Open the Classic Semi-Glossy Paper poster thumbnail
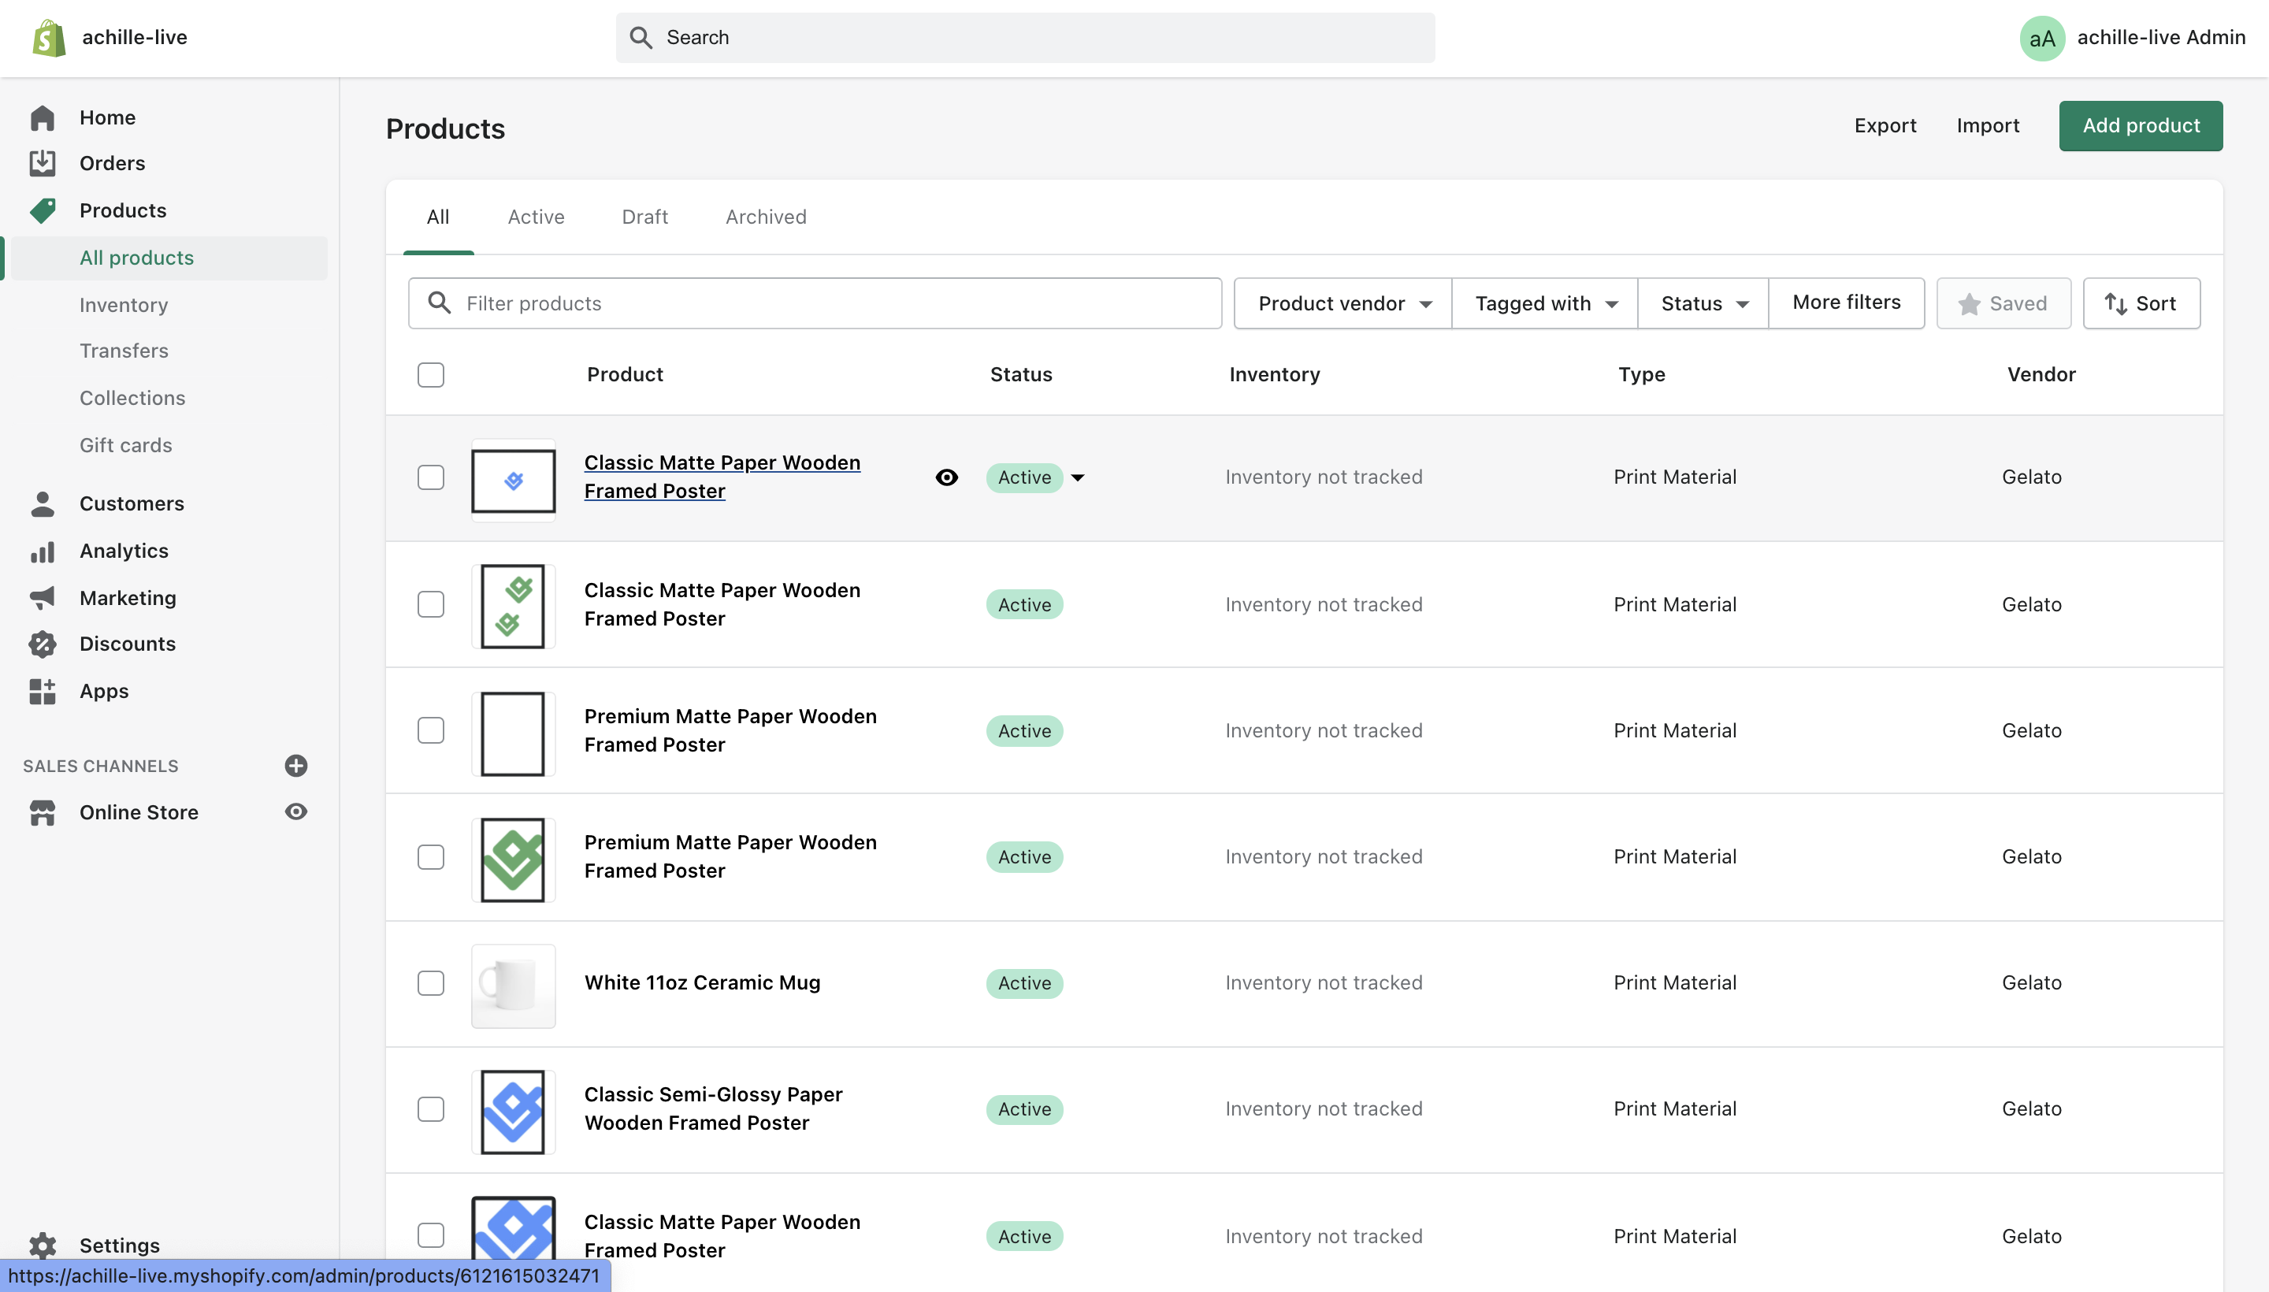Screen dimensions: 2269x1292 pyautogui.click(x=513, y=1111)
